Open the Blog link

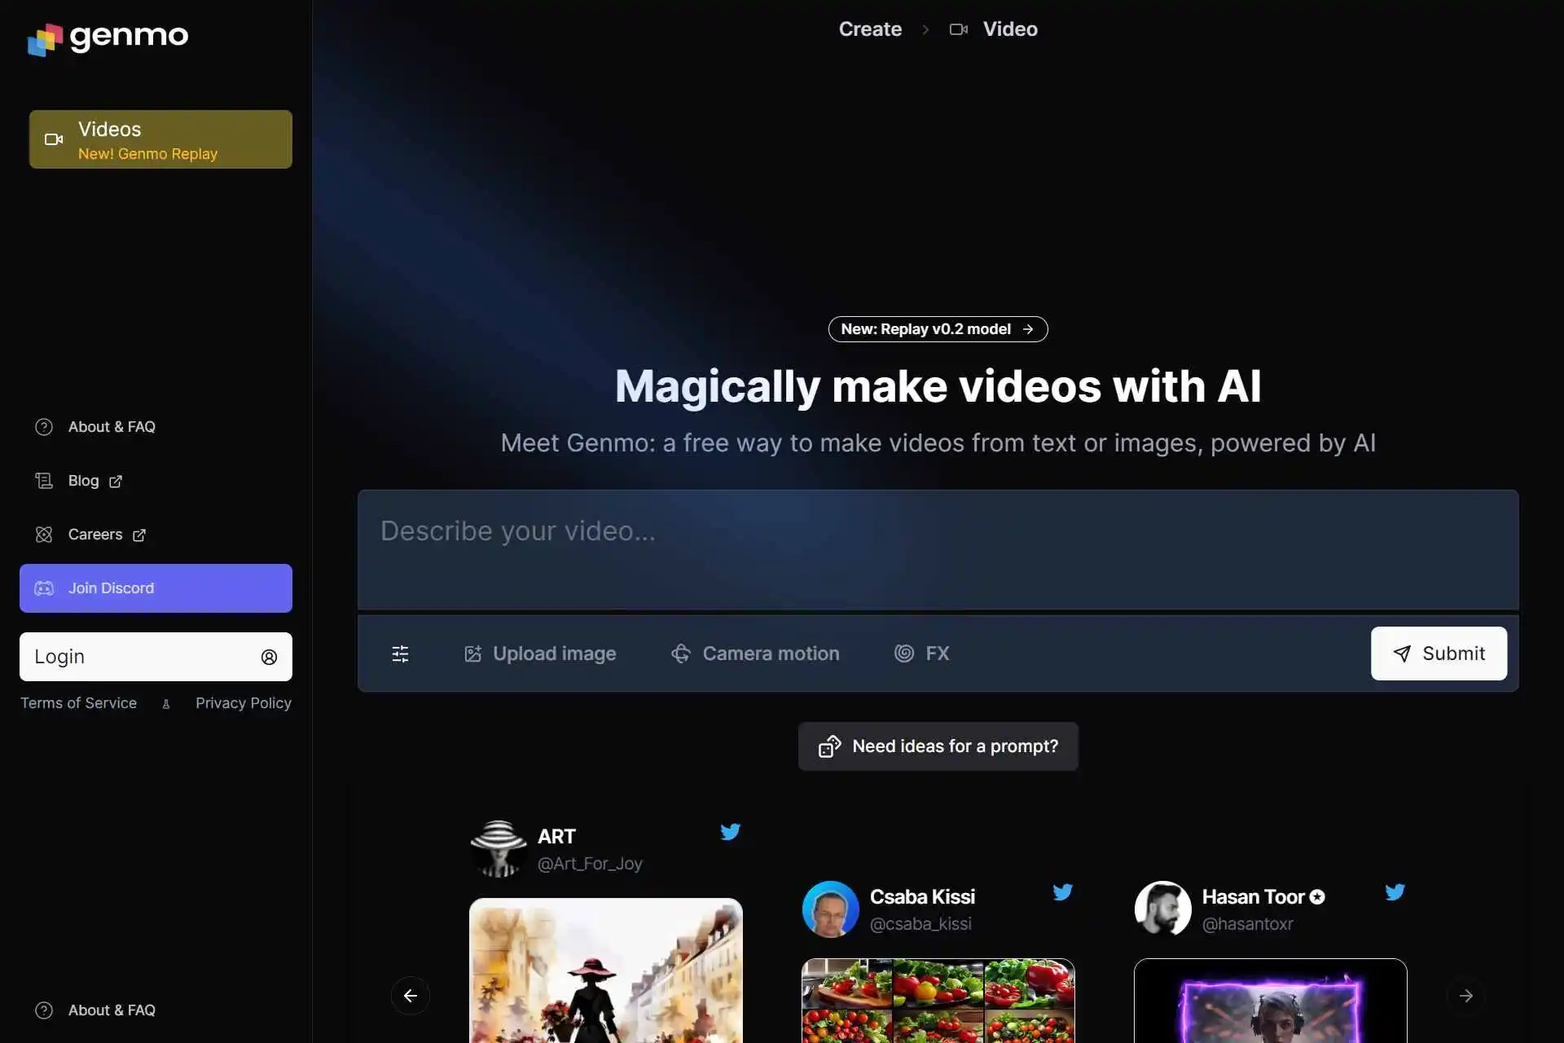pos(83,481)
